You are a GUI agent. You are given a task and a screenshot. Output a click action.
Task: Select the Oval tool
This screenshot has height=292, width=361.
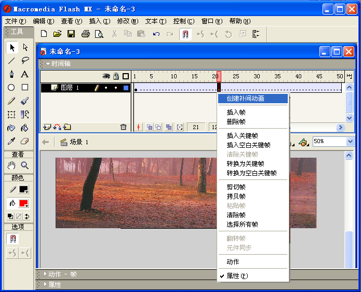pyautogui.click(x=11, y=87)
